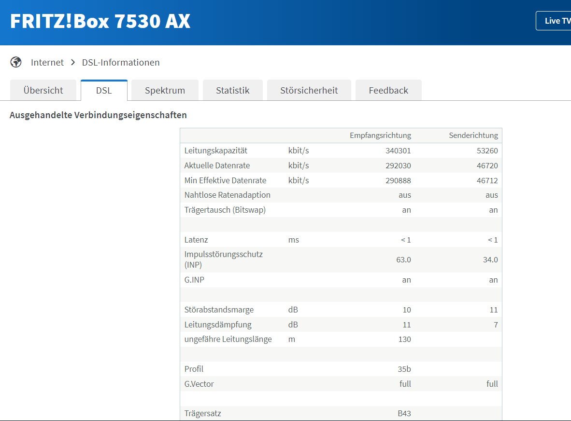Select the line length value 130
Screen dimensions: 571x421
point(405,339)
